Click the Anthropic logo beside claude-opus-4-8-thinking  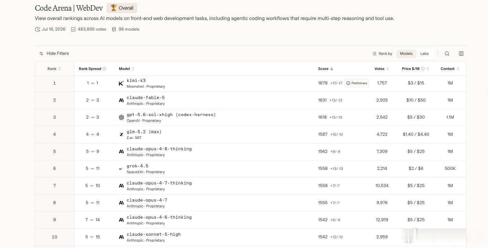point(121,152)
